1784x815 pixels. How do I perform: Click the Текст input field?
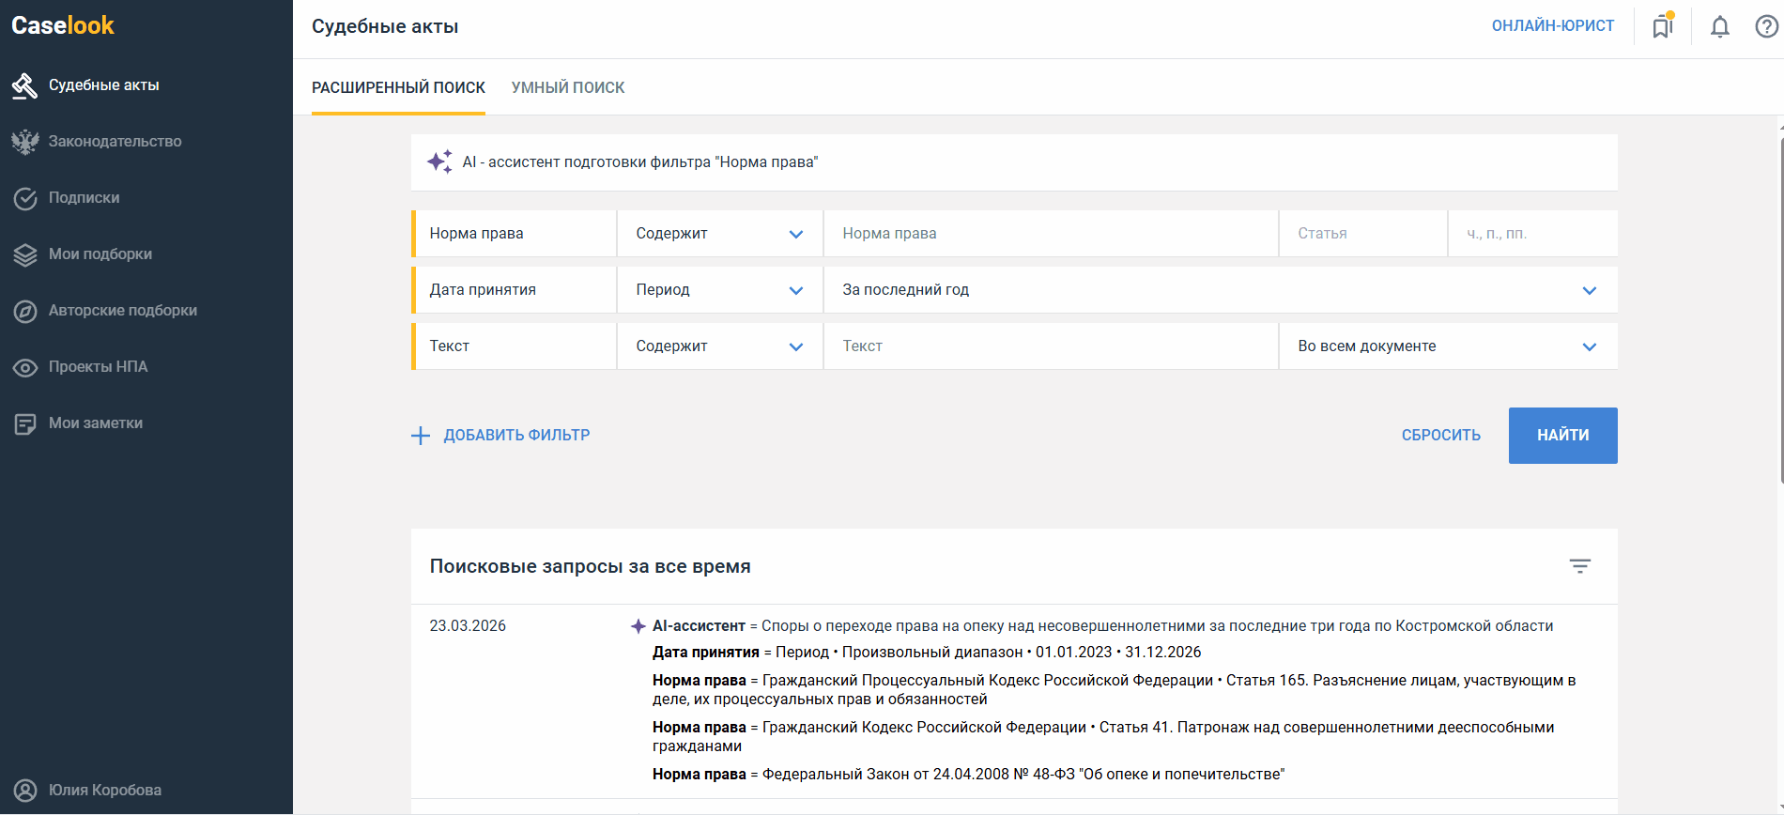(x=1050, y=346)
